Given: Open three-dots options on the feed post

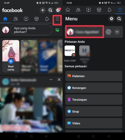Looking at the screenshot, I should [x=51, y=80].
